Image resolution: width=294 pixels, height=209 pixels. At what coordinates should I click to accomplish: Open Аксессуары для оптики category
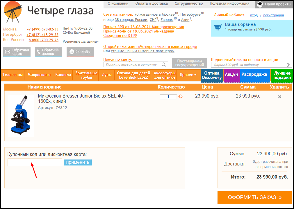click(164, 75)
